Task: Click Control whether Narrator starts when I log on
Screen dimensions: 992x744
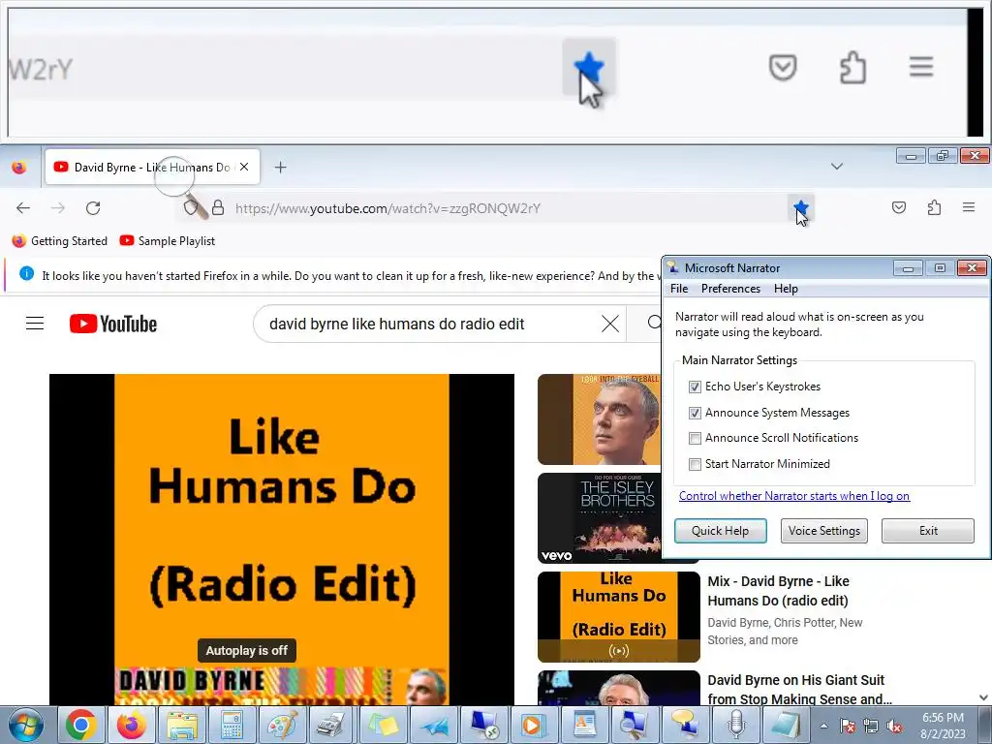Action: pyautogui.click(x=794, y=496)
